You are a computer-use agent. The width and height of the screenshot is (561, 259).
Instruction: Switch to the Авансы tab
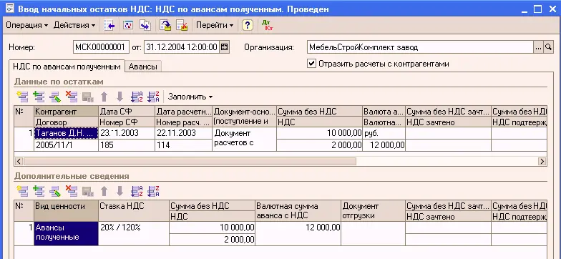click(143, 67)
